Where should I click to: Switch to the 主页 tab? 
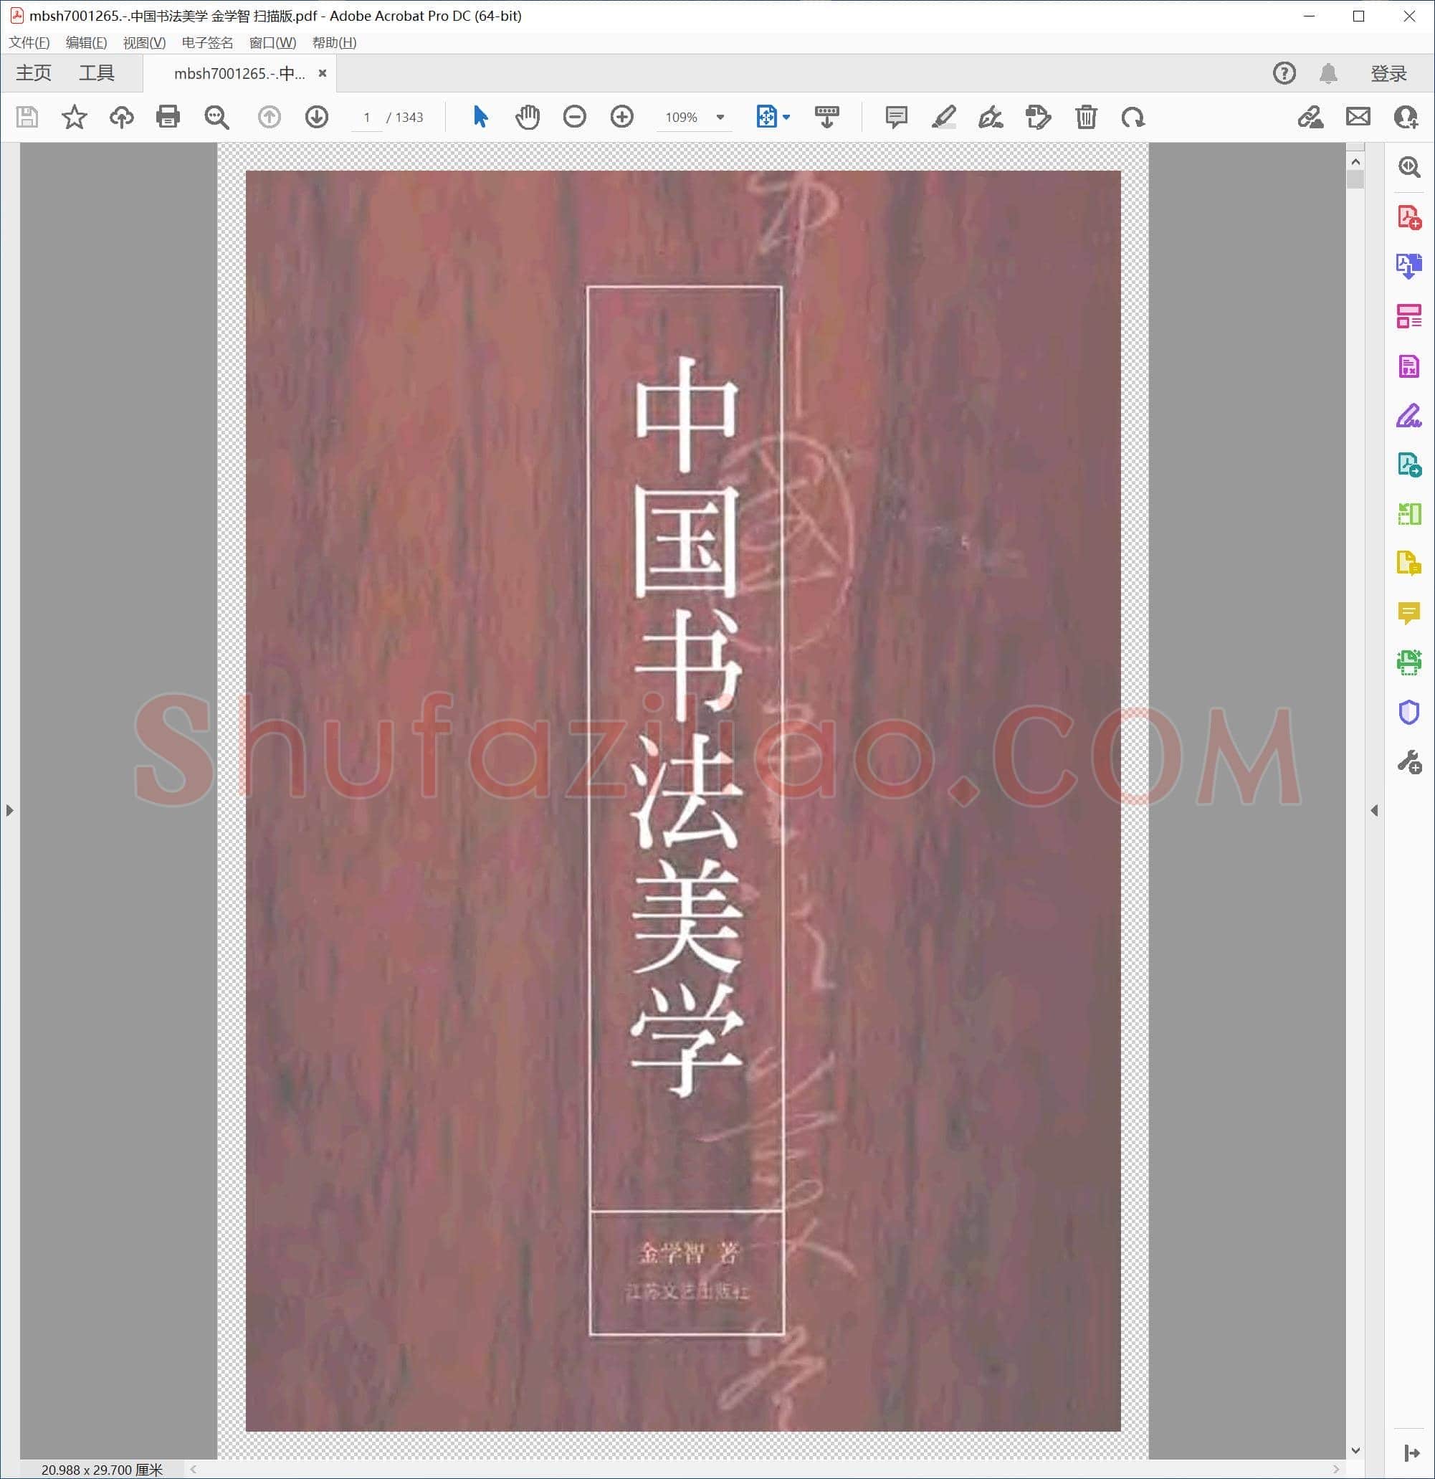(34, 73)
